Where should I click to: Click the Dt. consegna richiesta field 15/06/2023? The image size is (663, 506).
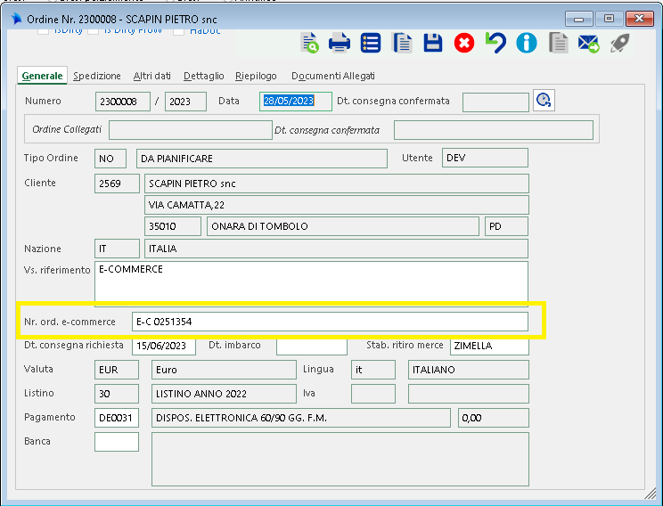[164, 346]
